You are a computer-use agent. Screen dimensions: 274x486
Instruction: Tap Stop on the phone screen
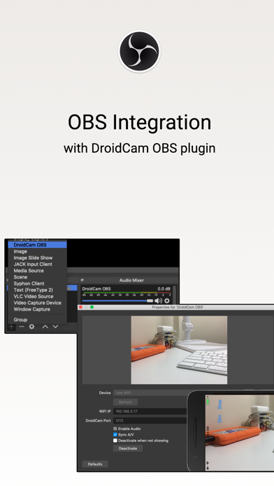(x=219, y=404)
